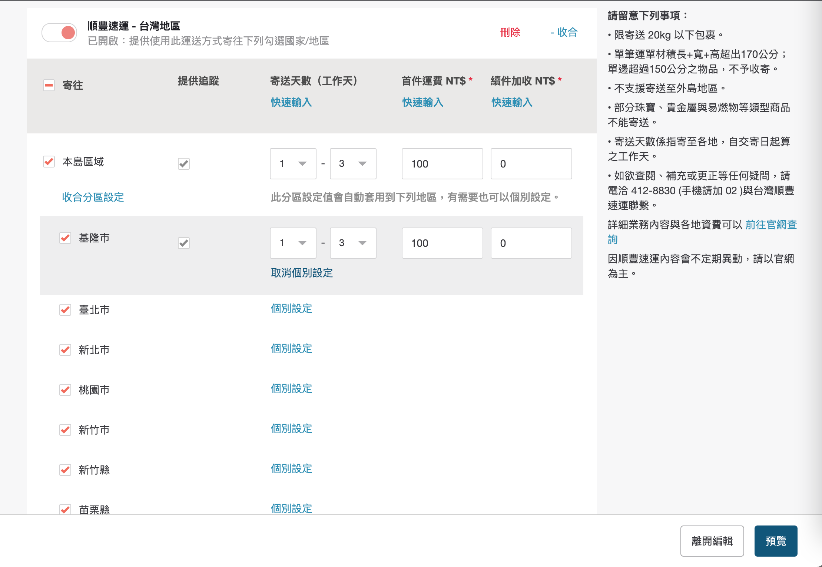Viewport: 822px width, 567px height.
Task: Uncheck the 本島區域 checkbox
Action: point(49,162)
